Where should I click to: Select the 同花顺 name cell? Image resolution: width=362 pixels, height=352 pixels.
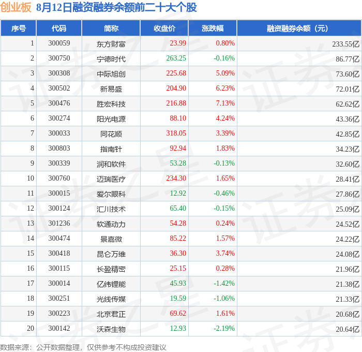(111, 134)
